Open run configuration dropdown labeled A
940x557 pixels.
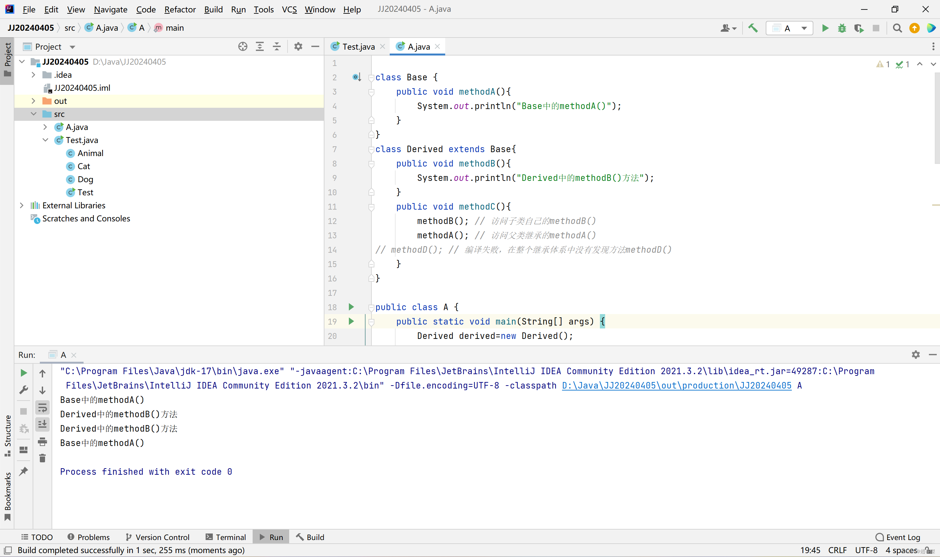(x=789, y=28)
